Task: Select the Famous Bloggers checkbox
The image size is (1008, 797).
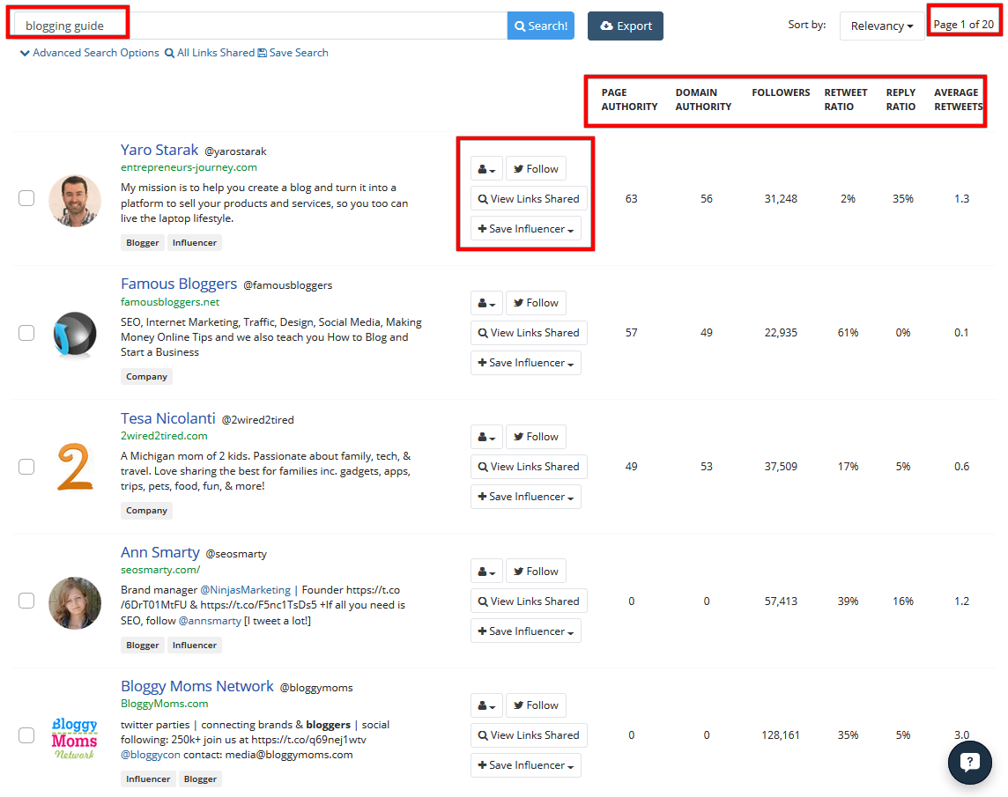Action: point(26,332)
